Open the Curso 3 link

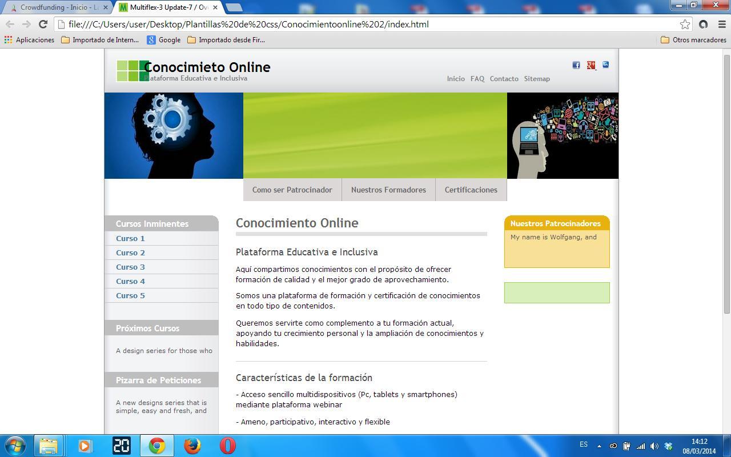coord(130,267)
